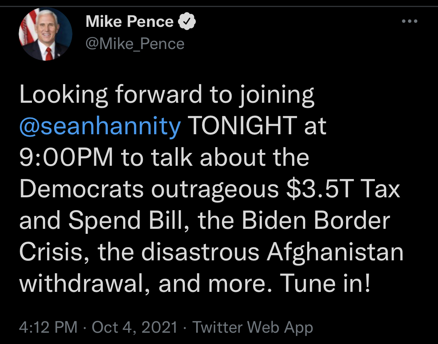Click the word TONIGHT in tweet
Screen dimensions: 438x344
point(242,126)
